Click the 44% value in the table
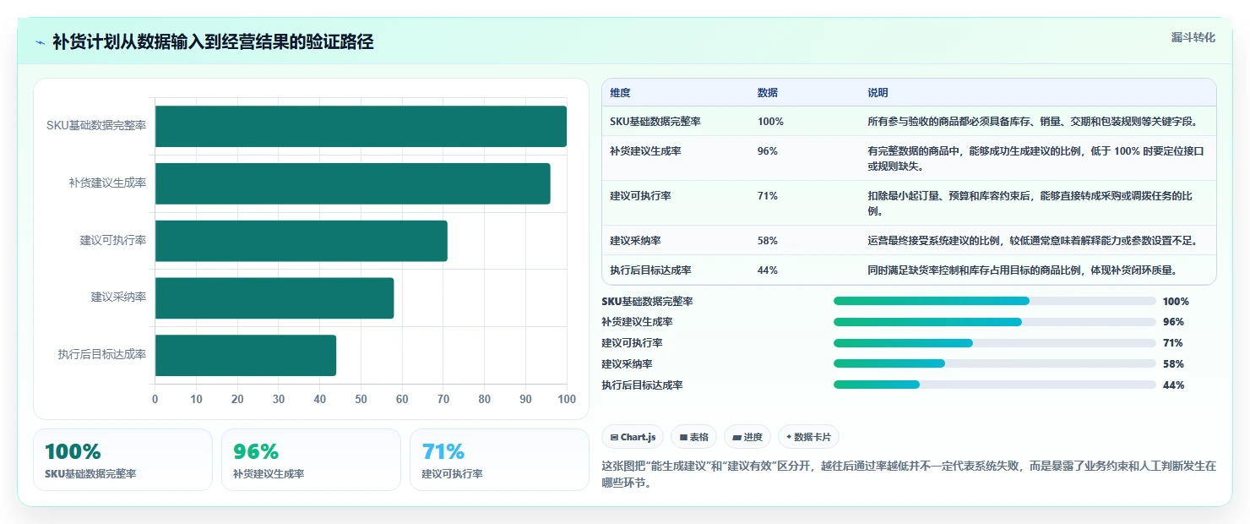 (768, 270)
